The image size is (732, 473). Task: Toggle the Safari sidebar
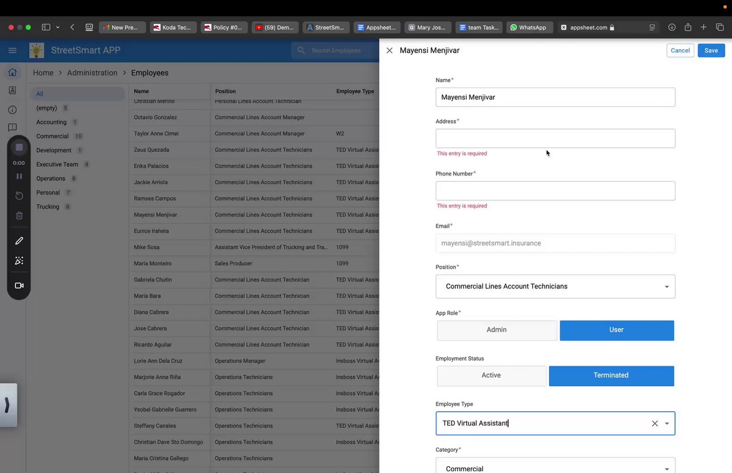pyautogui.click(x=46, y=27)
